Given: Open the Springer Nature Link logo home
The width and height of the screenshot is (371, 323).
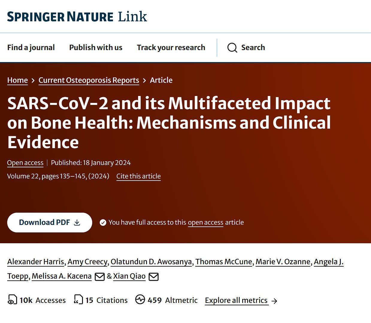Looking at the screenshot, I should point(77,16).
